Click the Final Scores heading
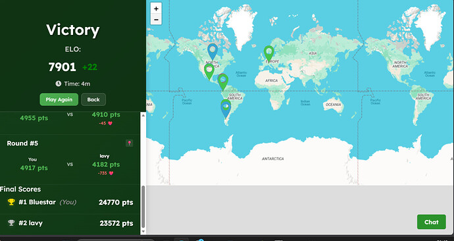The height and width of the screenshot is (241, 454). tap(20, 189)
